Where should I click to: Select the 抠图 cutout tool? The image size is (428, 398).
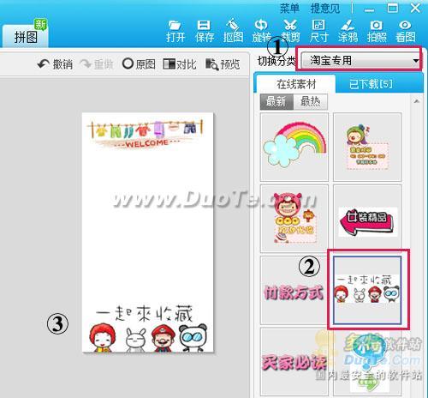click(233, 31)
